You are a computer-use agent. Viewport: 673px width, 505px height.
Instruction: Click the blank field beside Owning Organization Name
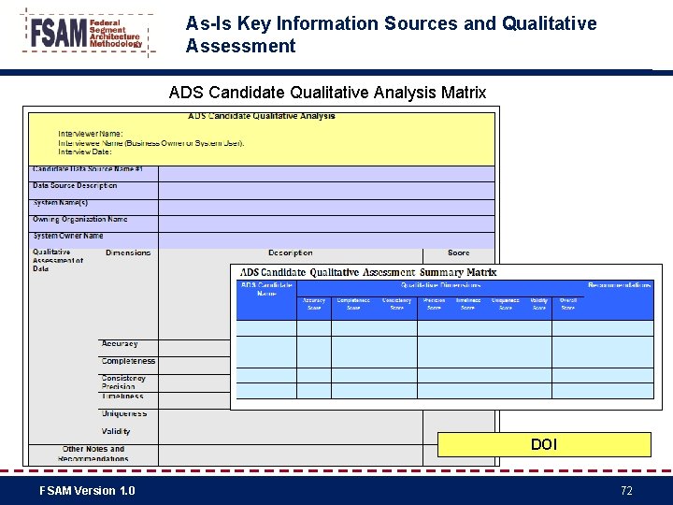click(x=326, y=224)
